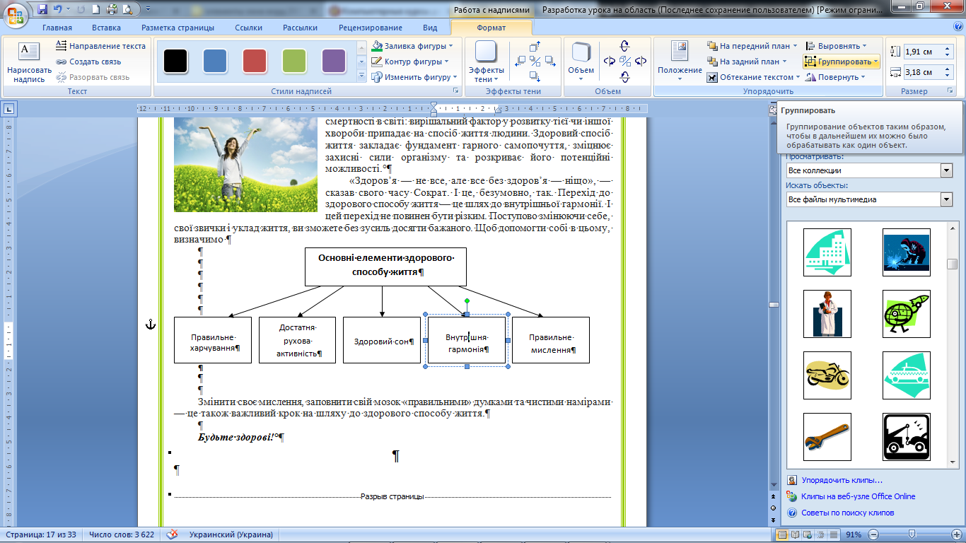
Task: Toggle shadow on/off center icon
Action: tap(535, 62)
